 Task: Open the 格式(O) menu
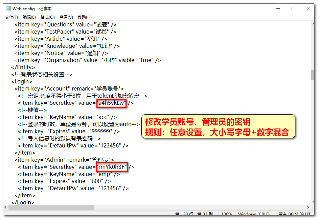pyautogui.click(x=47, y=17)
